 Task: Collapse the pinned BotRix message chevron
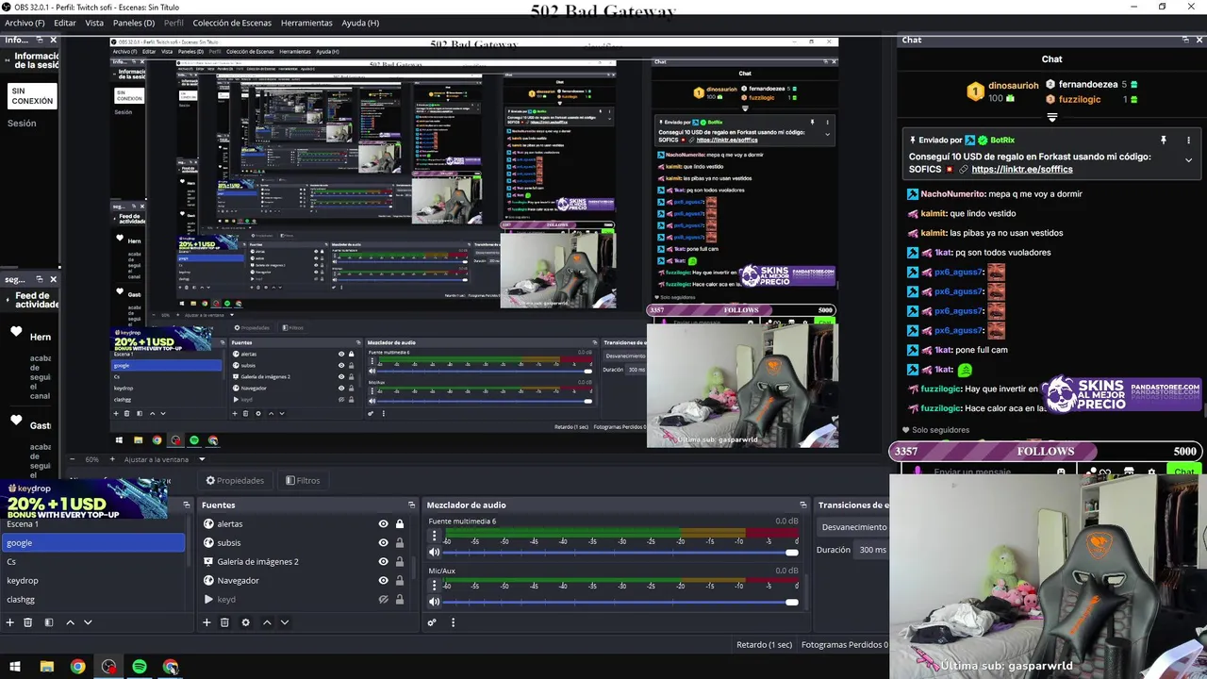click(x=1188, y=160)
